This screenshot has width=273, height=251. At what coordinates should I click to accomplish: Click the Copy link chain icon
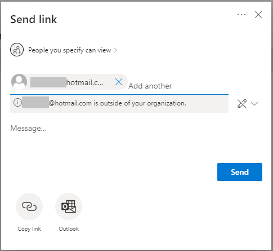click(29, 206)
